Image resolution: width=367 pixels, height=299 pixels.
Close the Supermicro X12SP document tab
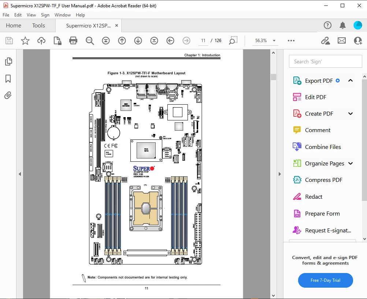coord(116,26)
